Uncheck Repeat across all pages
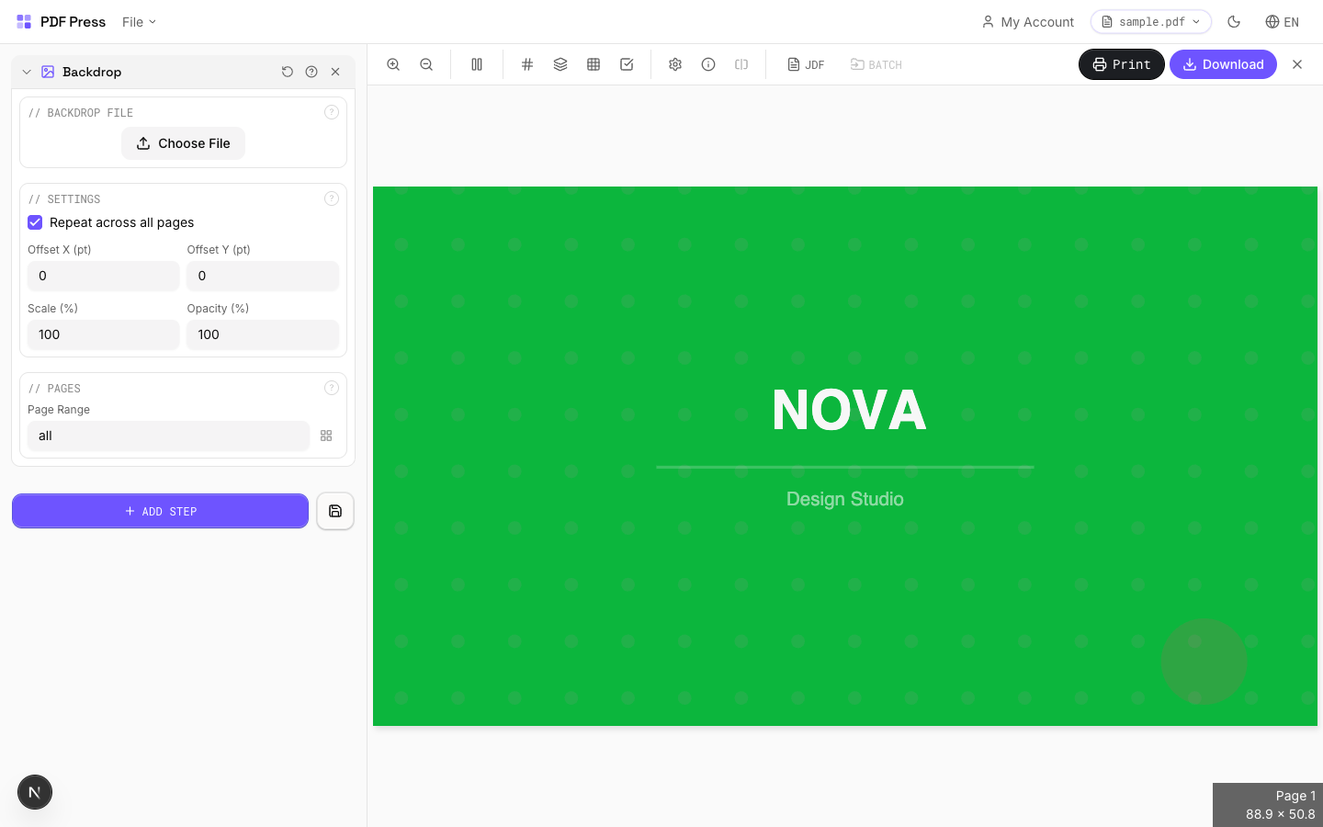This screenshot has height=827, width=1323. click(35, 222)
